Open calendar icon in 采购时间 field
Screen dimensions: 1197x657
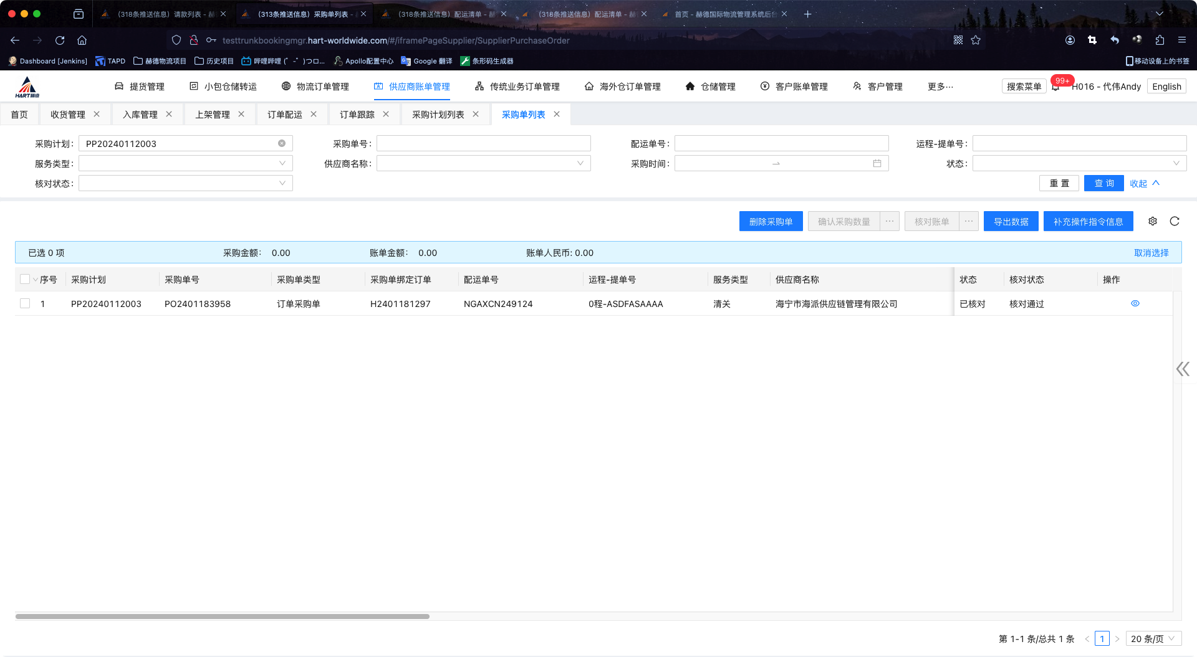click(877, 163)
